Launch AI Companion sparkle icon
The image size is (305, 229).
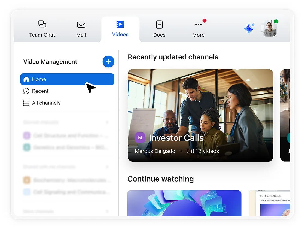[249, 29]
